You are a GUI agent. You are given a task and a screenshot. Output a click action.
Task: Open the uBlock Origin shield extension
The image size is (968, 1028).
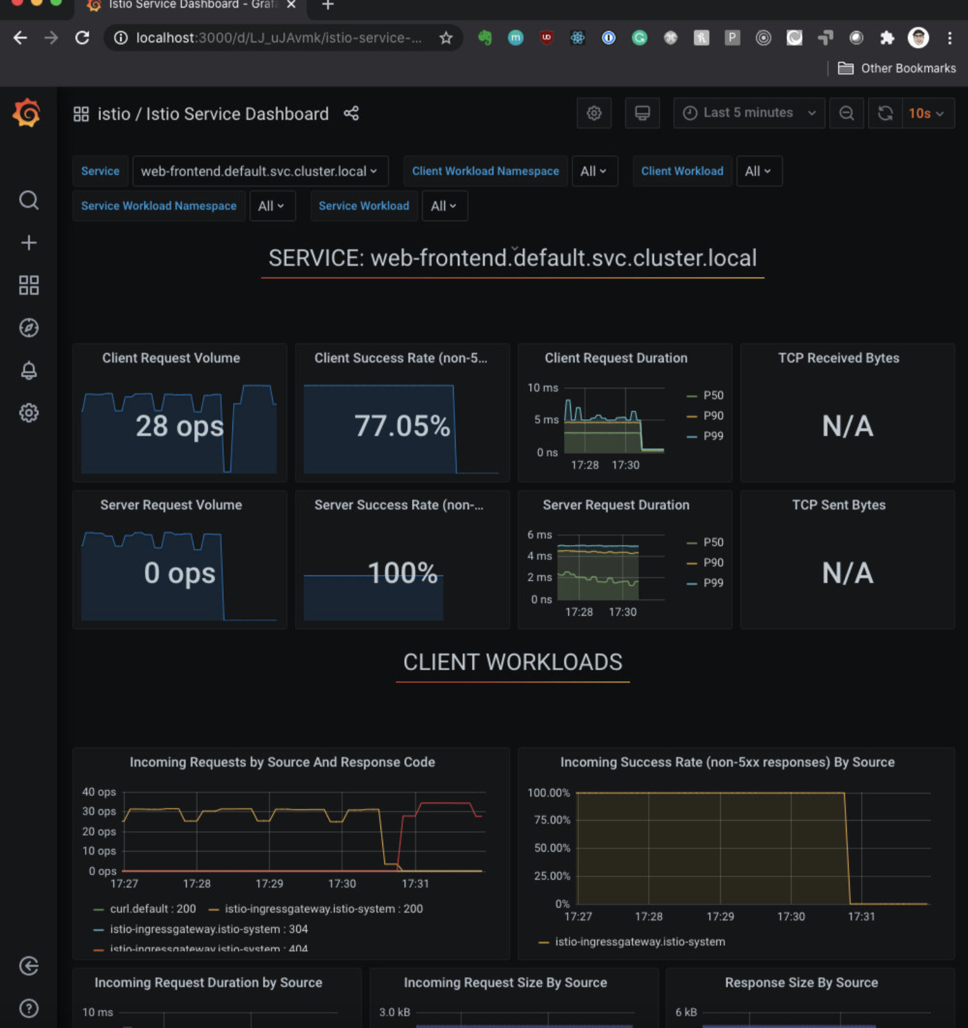tap(546, 38)
